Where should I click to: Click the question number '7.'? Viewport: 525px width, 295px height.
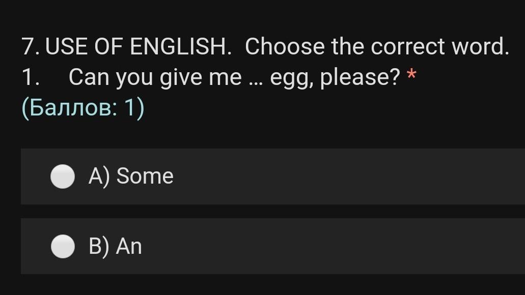[x=31, y=47]
